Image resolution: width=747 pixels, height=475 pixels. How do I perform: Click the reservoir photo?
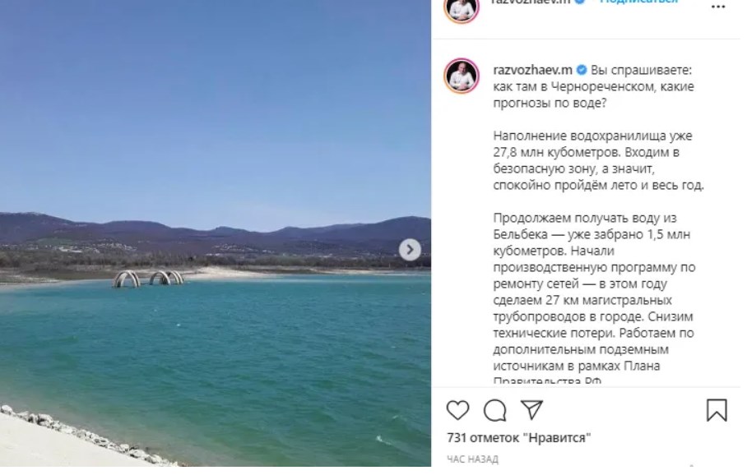pos(217,235)
